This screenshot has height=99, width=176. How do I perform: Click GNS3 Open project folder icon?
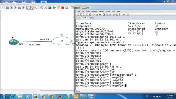point(7,8)
